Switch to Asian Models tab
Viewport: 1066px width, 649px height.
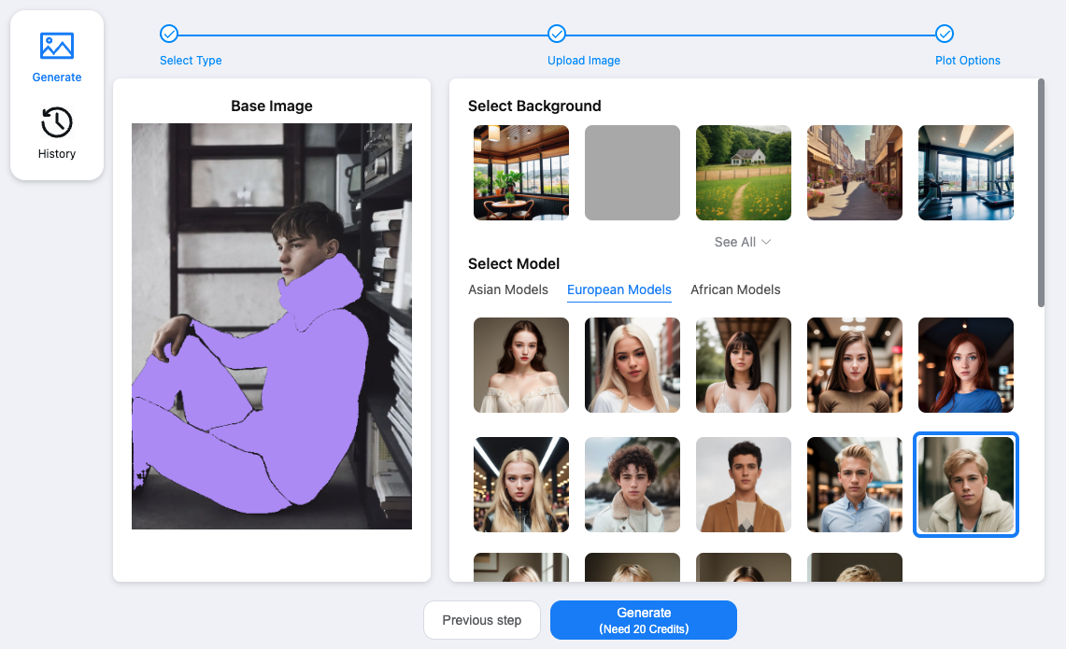pyautogui.click(x=508, y=289)
